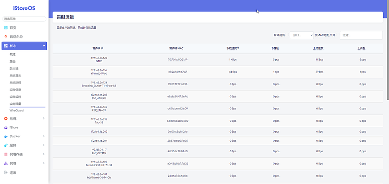
Task: Click the 网络向导 wizard icon
Action: coord(5,37)
